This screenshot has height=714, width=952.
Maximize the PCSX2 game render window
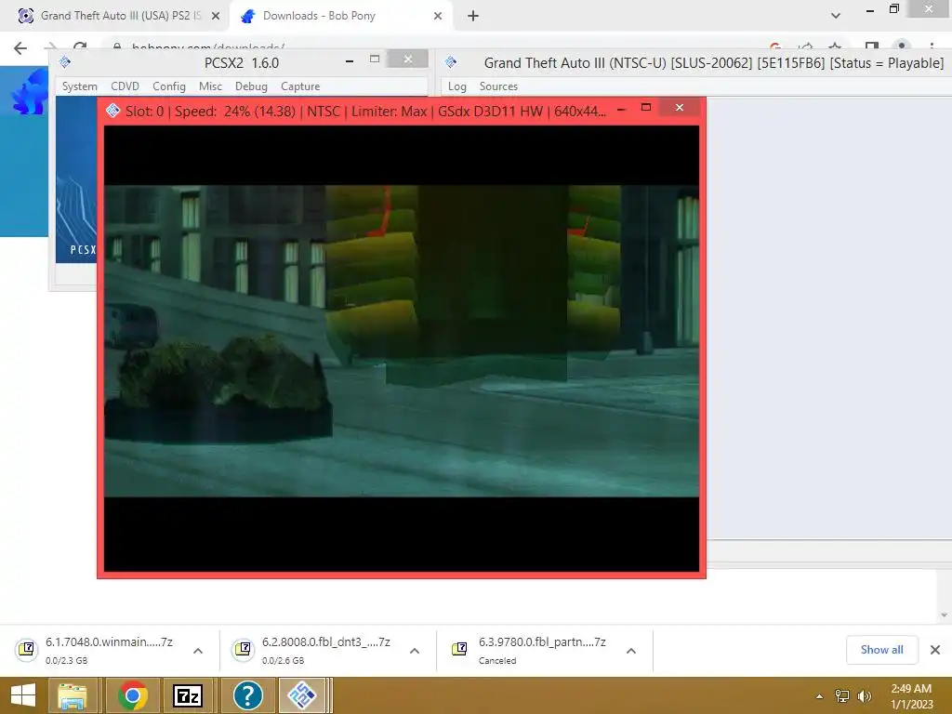coord(646,108)
